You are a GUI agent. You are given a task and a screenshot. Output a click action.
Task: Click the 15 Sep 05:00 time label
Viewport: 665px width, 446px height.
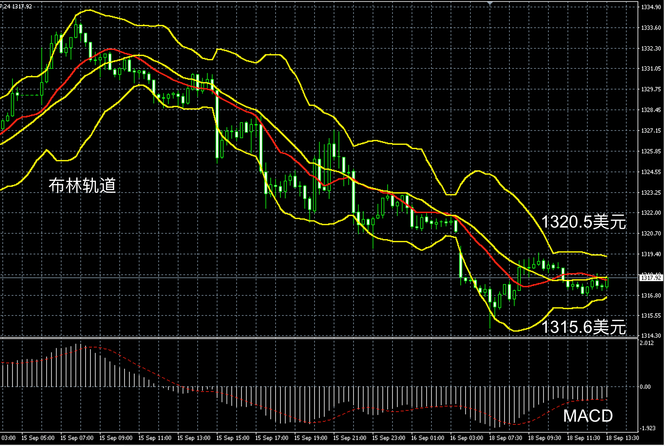(38, 438)
